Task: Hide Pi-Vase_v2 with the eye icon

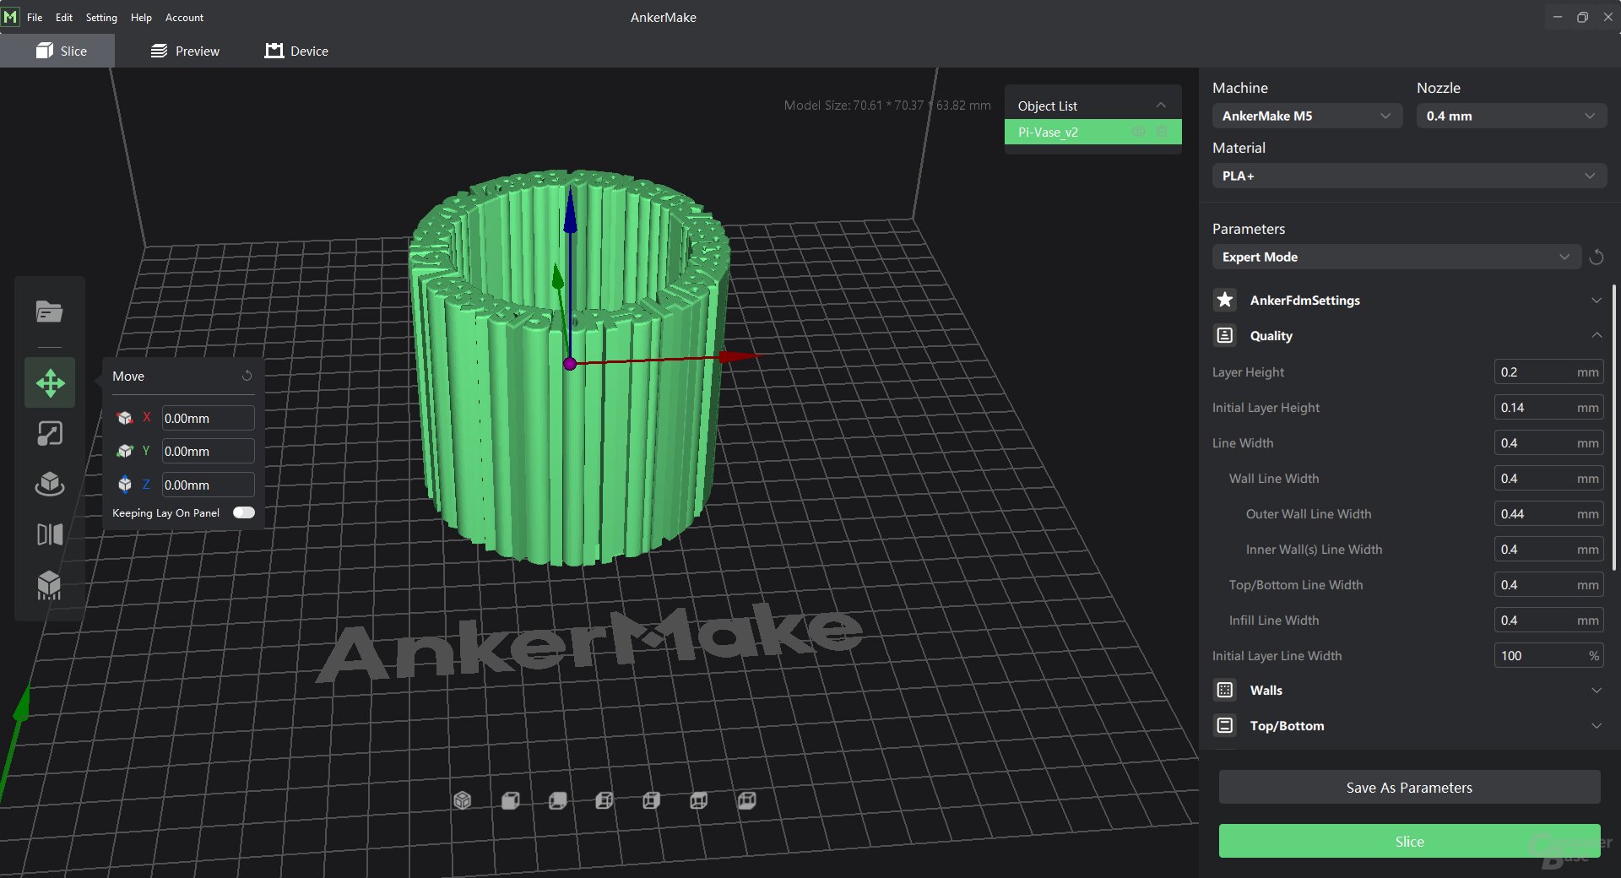Action: [x=1138, y=132]
